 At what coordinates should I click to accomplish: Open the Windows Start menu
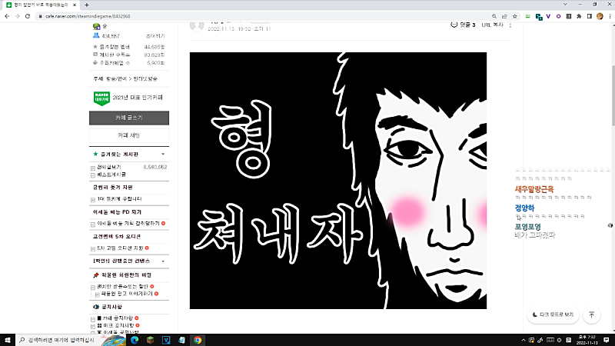pos(7,340)
